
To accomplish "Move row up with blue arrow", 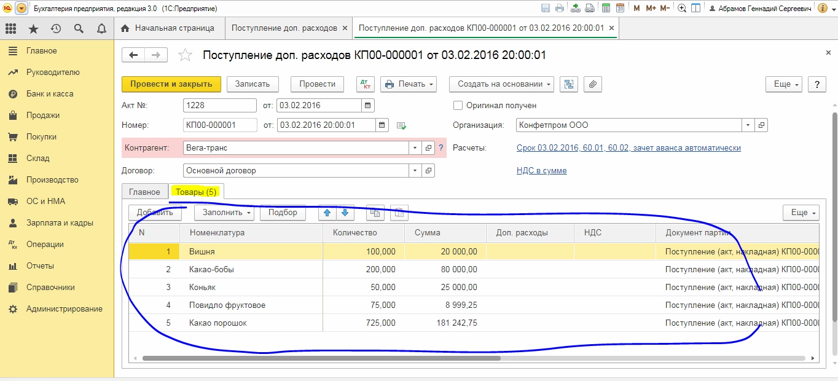I will click(x=327, y=213).
